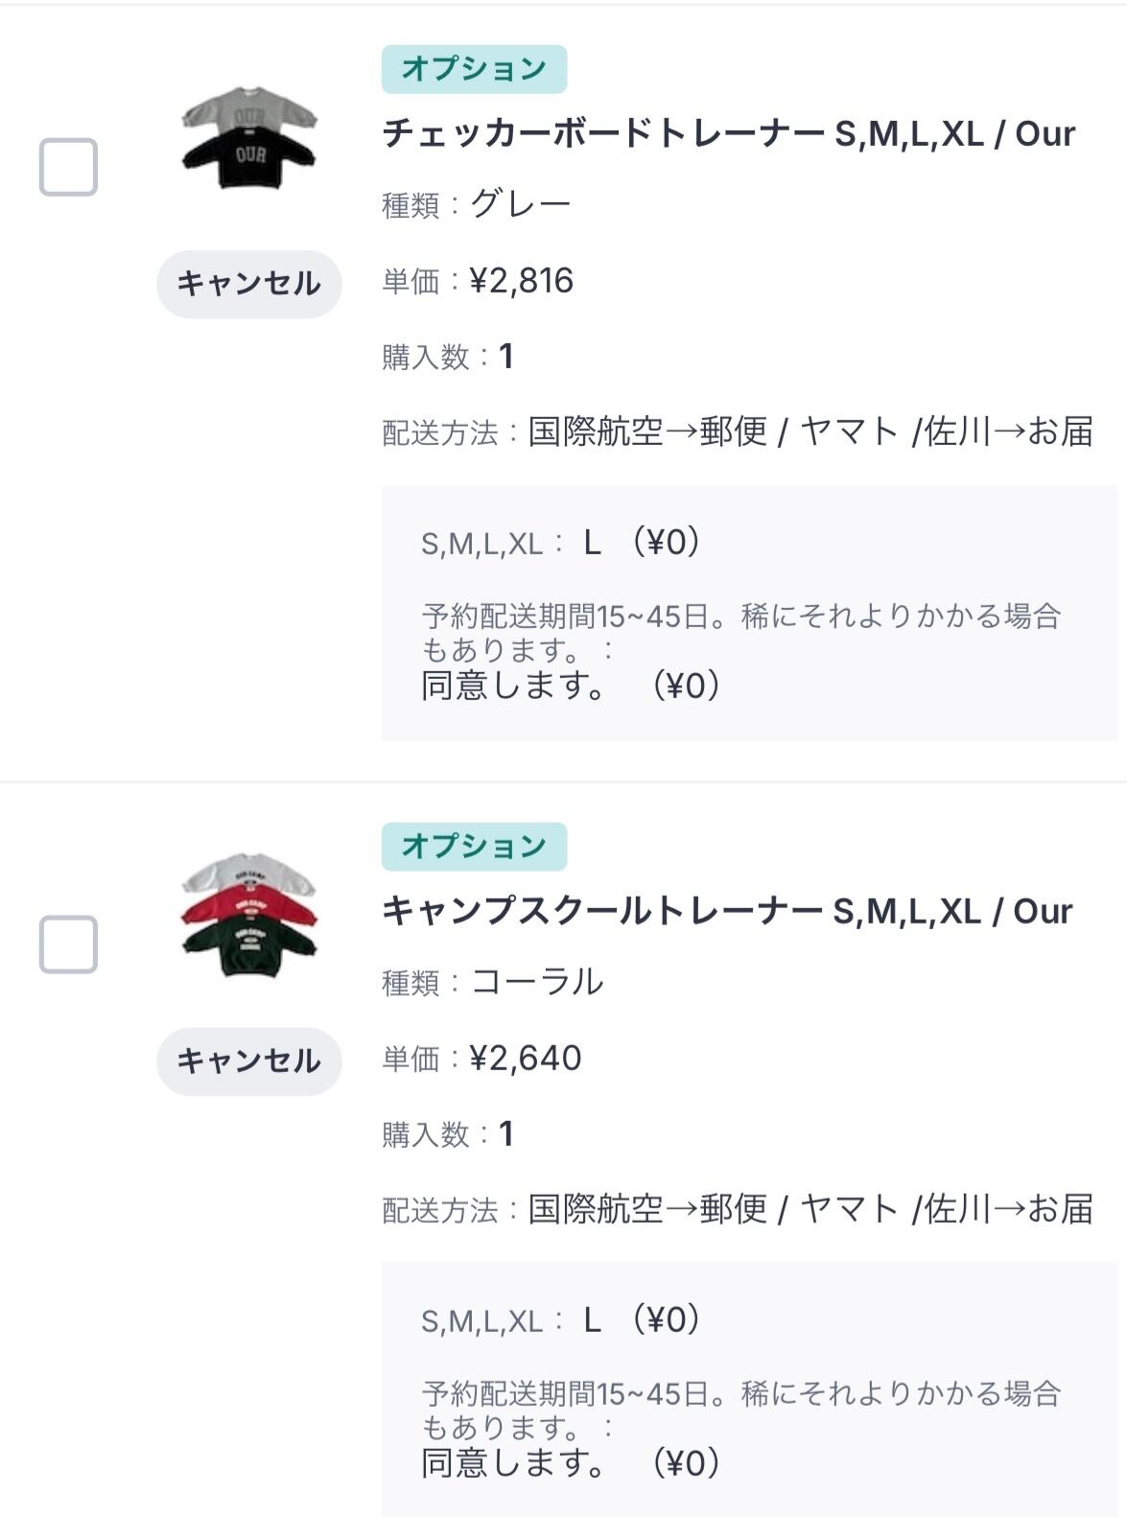The image size is (1127, 1517).
Task: Click 同意します under the checkerboard trainer
Action: point(514,686)
